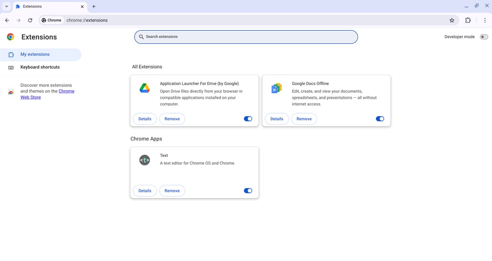Click the Developer mode label
This screenshot has width=492, height=261.
pos(459,37)
